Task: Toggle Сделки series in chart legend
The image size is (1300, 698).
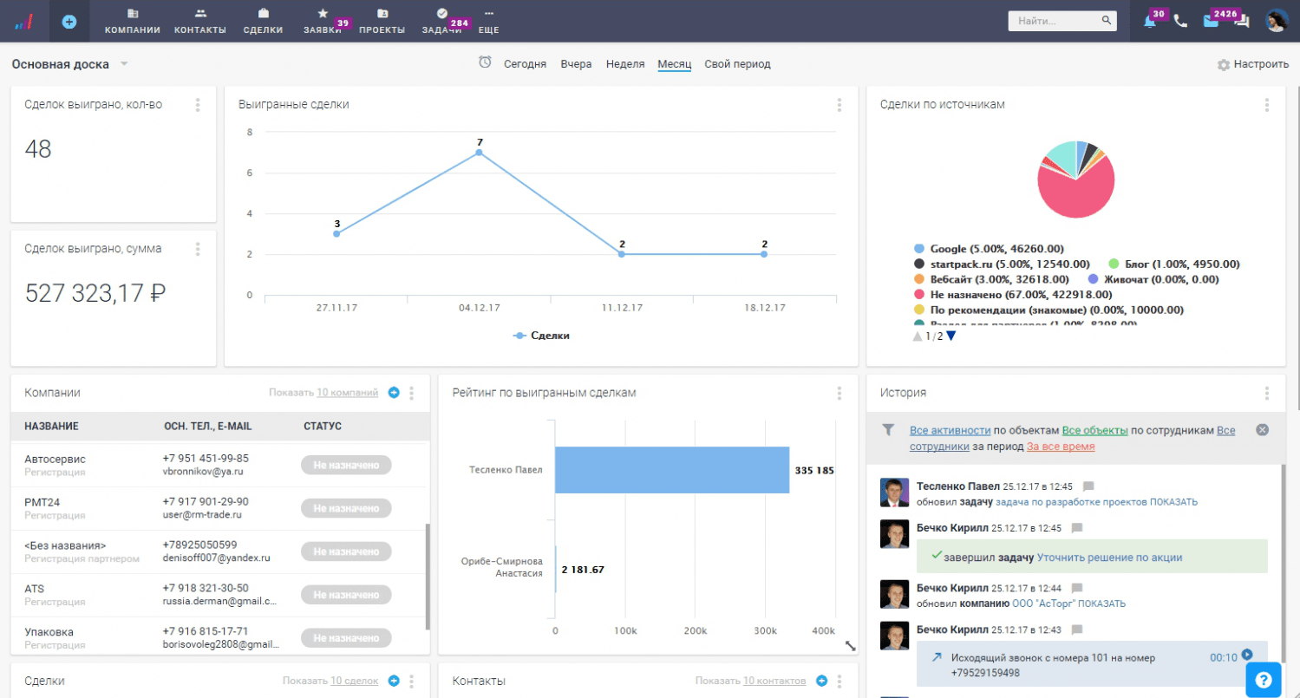Action: 542,335
